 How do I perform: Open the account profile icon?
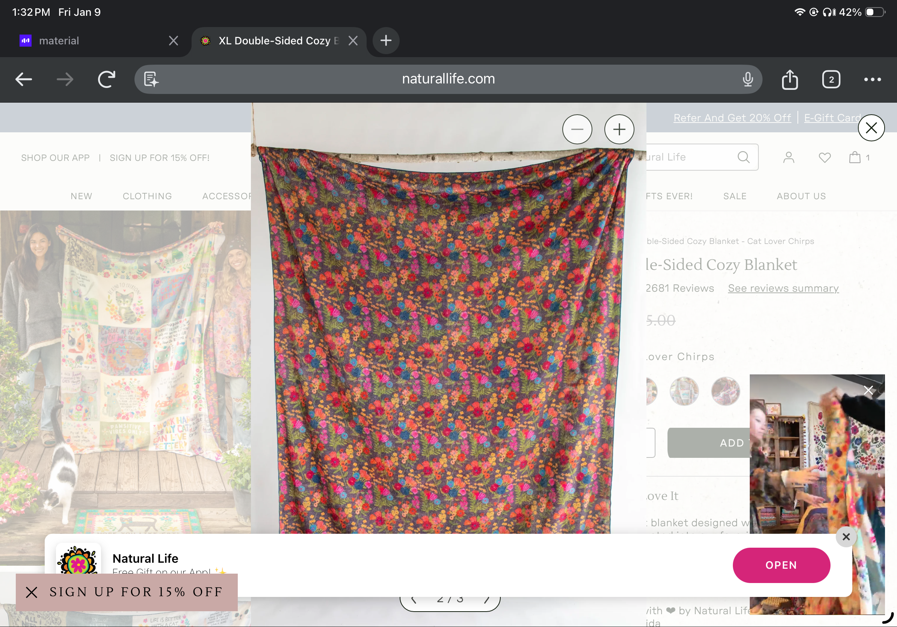[x=788, y=158]
